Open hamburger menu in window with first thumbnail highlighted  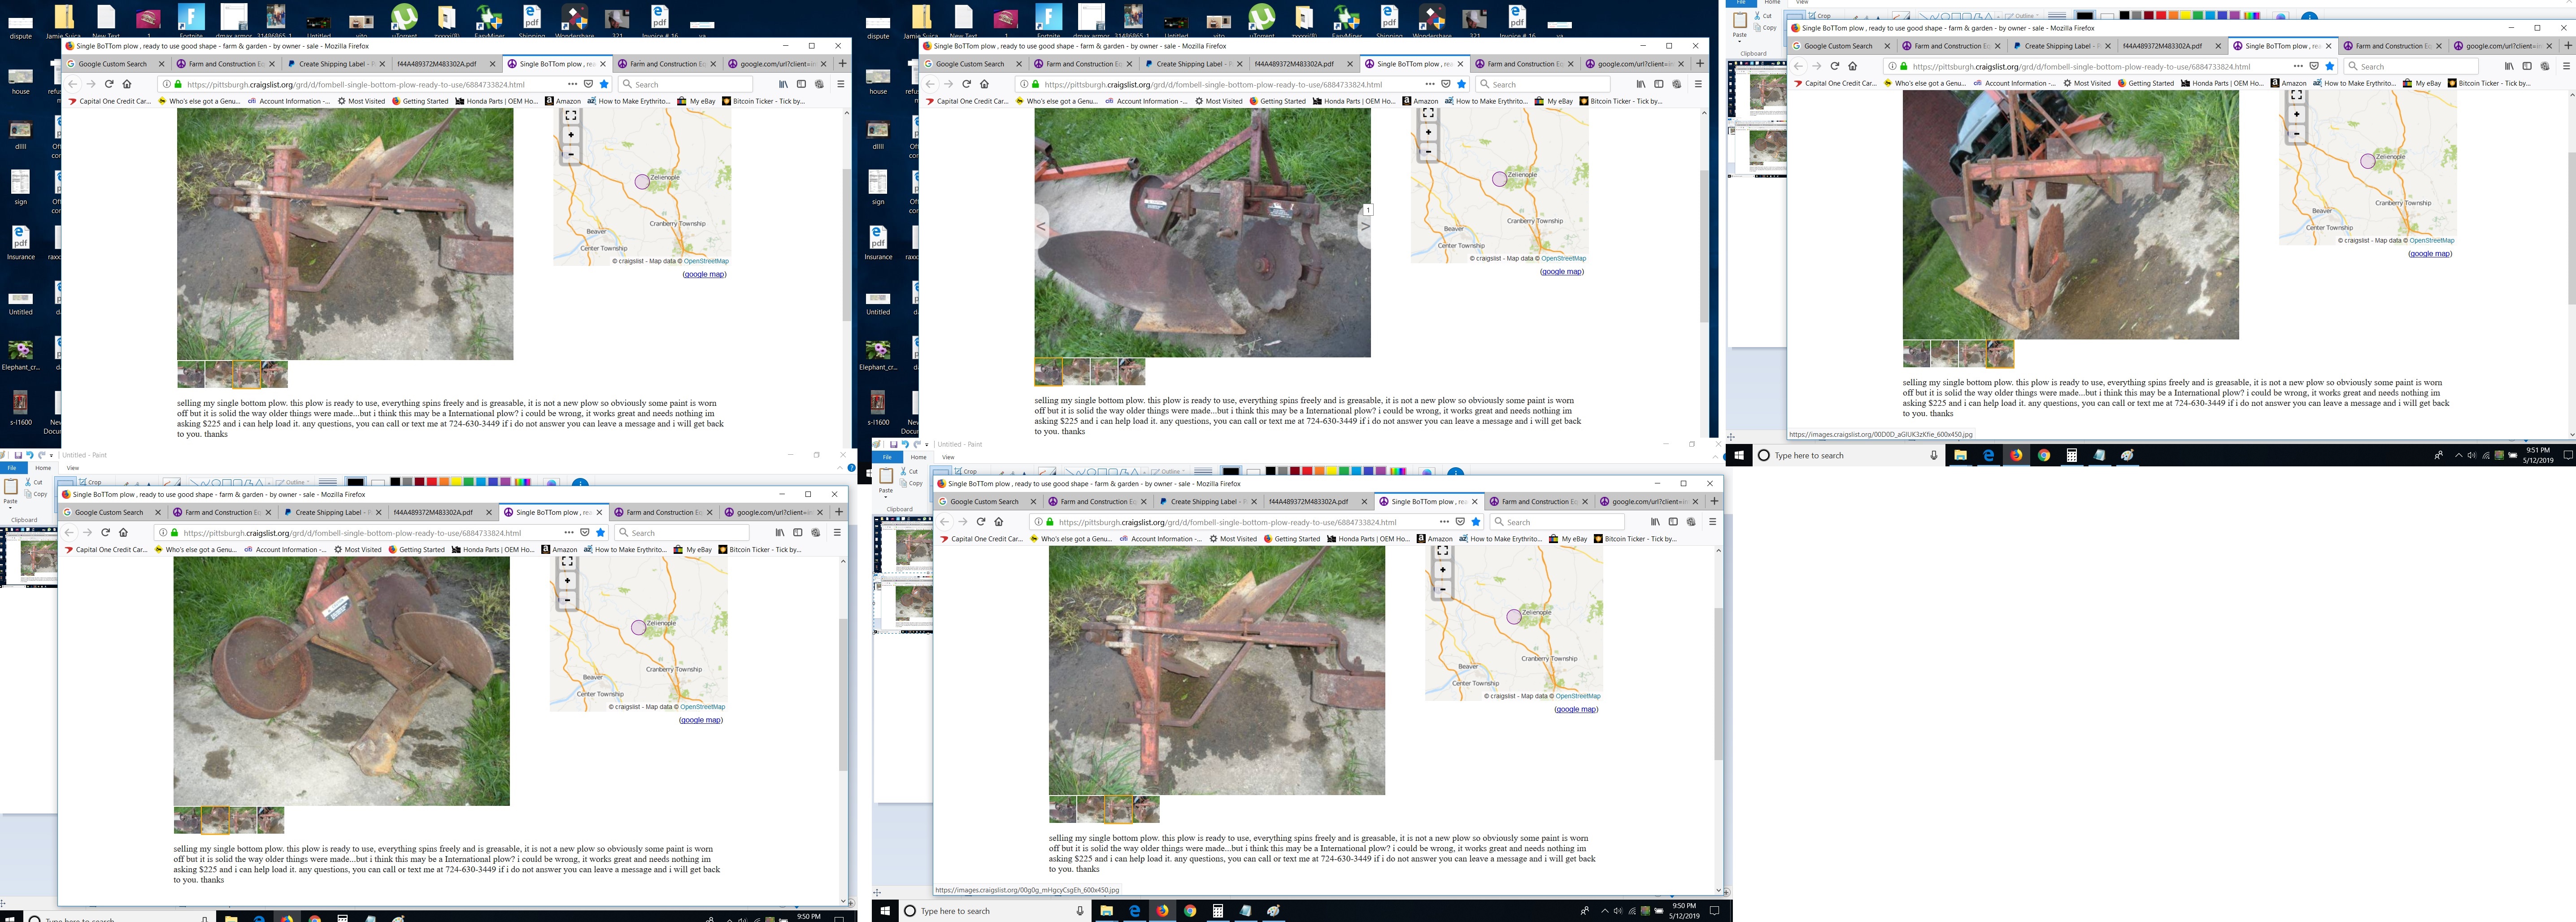(1698, 84)
